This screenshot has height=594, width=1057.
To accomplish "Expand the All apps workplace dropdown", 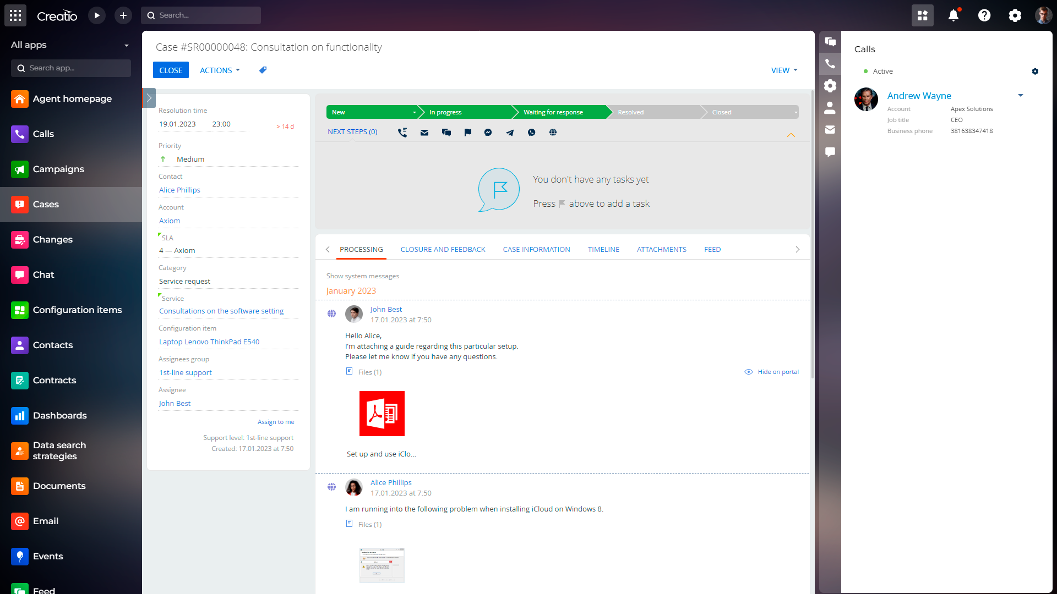I will pyautogui.click(x=126, y=46).
